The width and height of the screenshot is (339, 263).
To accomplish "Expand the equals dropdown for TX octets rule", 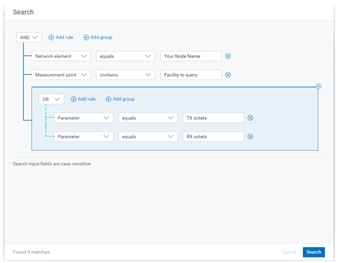I will pyautogui.click(x=148, y=118).
